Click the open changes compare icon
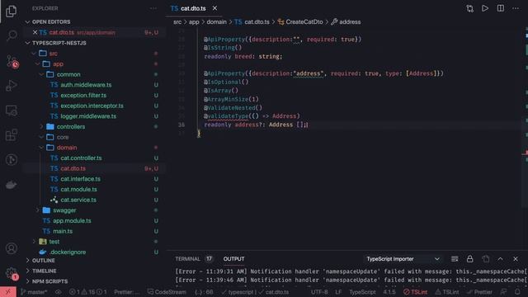The height and width of the screenshot is (297, 528). (469, 8)
